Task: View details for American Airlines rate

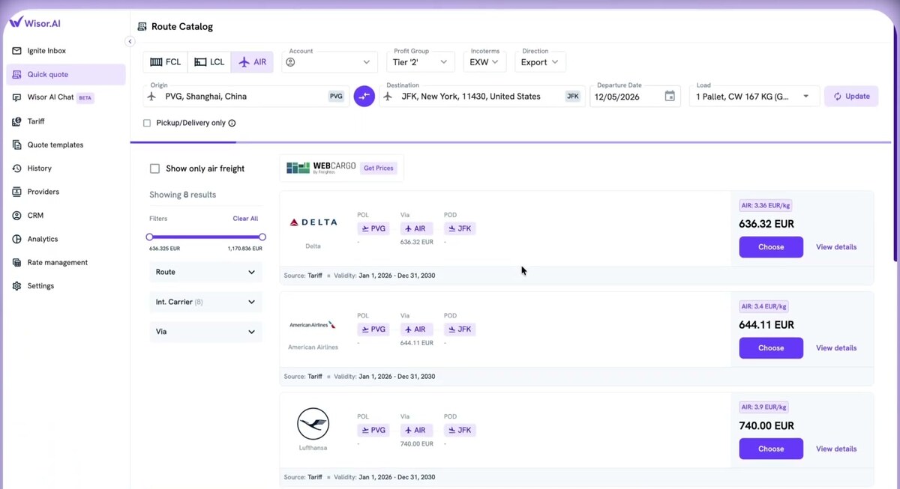Action: point(836,348)
